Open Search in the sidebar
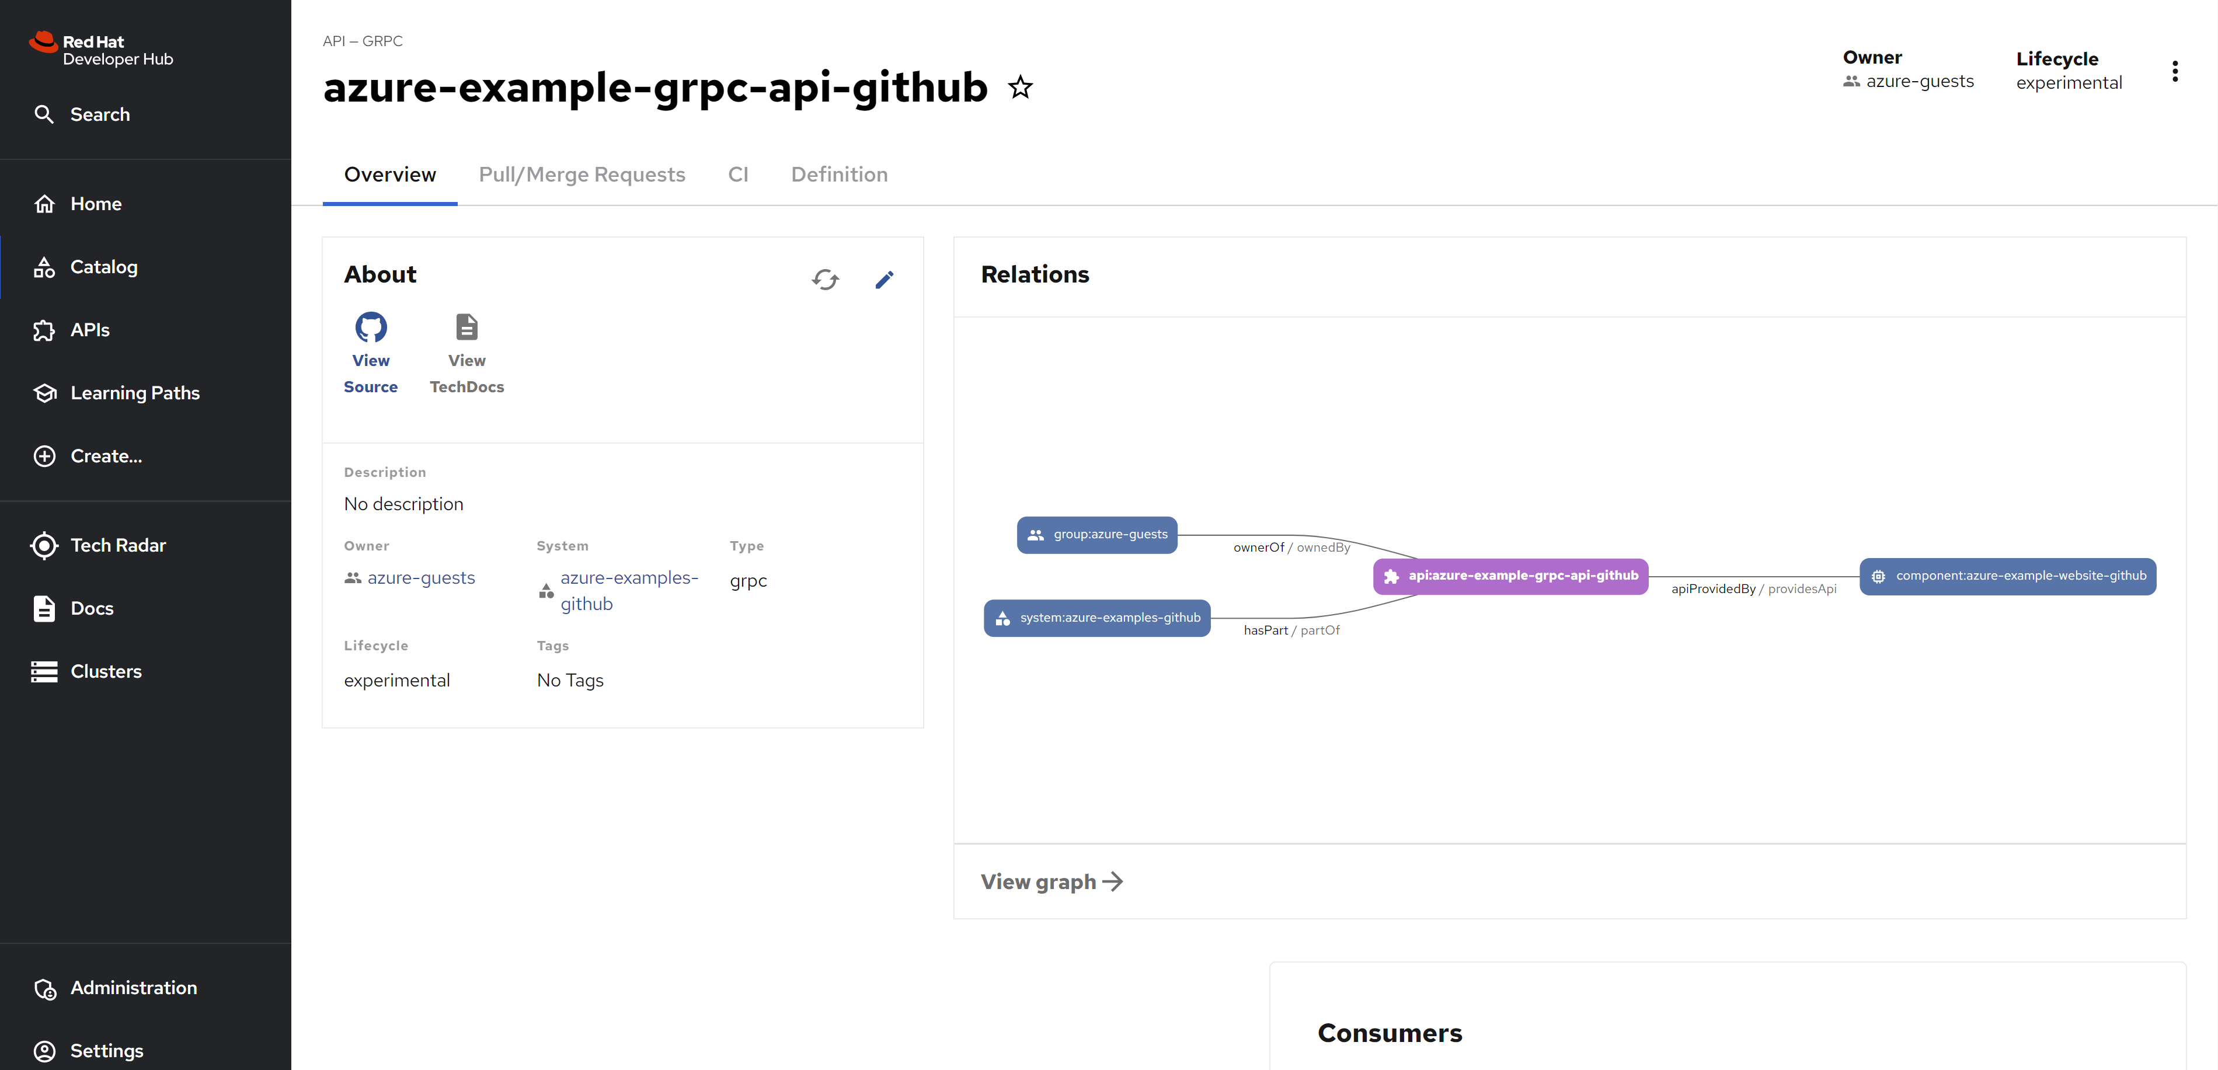Viewport: 2218px width, 1070px height. click(99, 114)
